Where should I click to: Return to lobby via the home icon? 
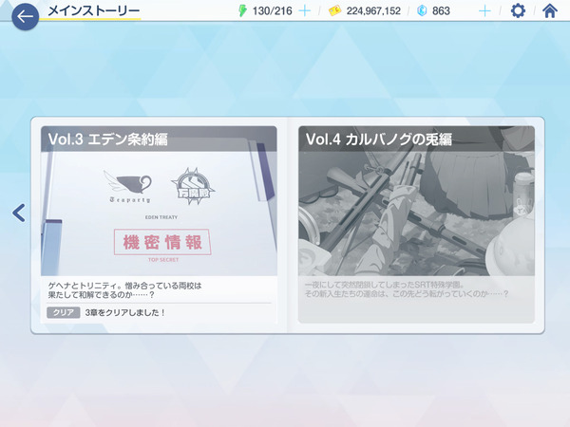(x=550, y=10)
